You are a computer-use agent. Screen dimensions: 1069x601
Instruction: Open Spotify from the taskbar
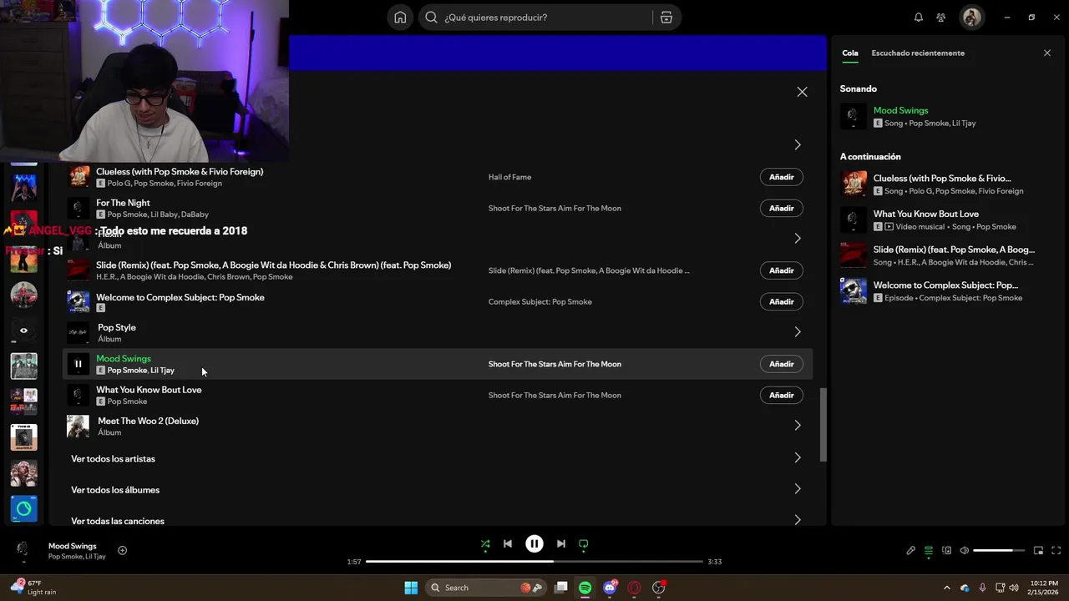pyautogui.click(x=585, y=588)
